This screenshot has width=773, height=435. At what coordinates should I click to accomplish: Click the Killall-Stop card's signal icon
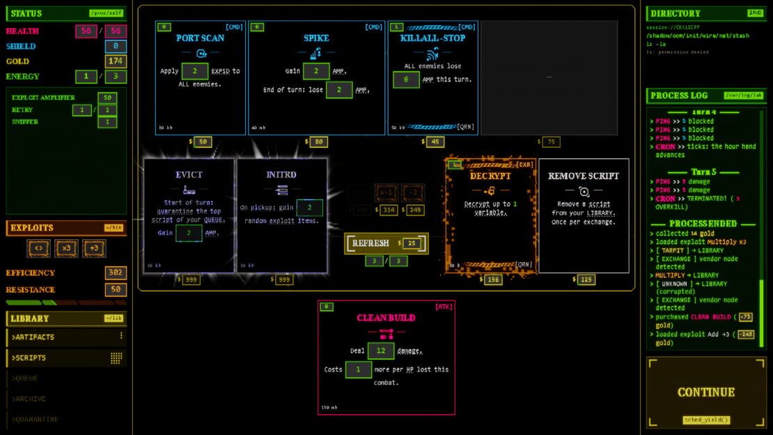[433, 54]
